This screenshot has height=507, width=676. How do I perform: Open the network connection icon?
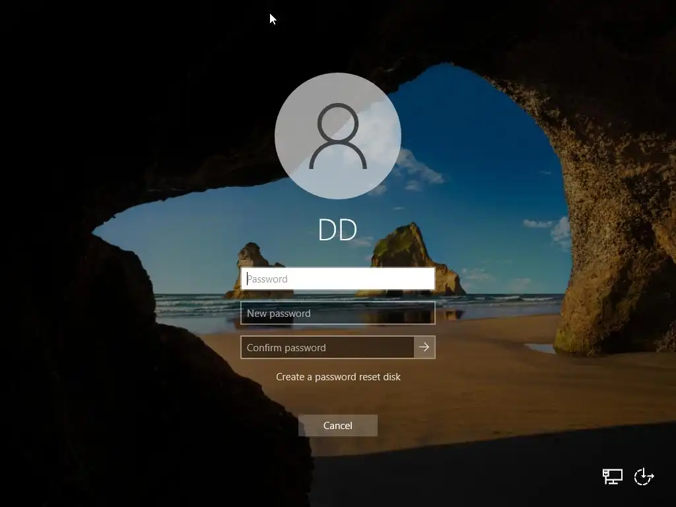tap(612, 477)
